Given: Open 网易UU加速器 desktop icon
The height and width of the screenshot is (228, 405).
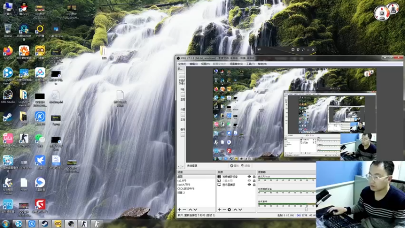Looking at the screenshot, I should (24, 32).
